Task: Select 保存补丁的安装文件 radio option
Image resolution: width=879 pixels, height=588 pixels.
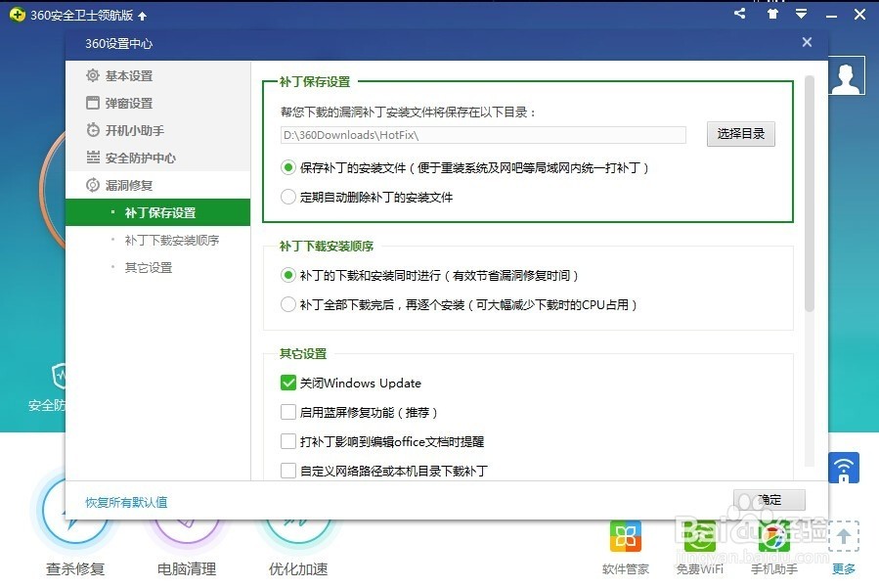Action: 288,167
